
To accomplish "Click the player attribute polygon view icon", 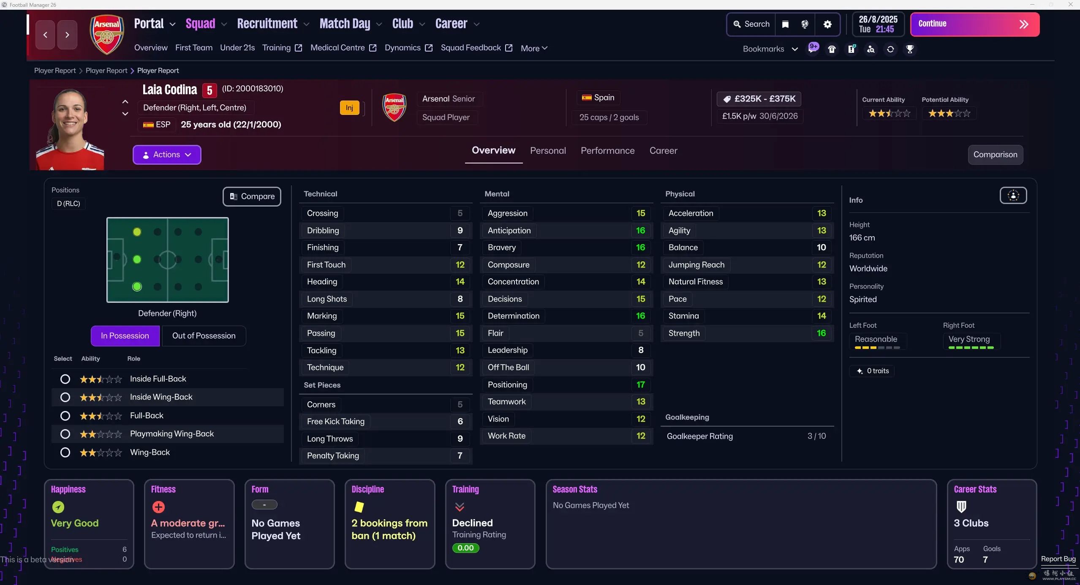I will pos(1013,196).
